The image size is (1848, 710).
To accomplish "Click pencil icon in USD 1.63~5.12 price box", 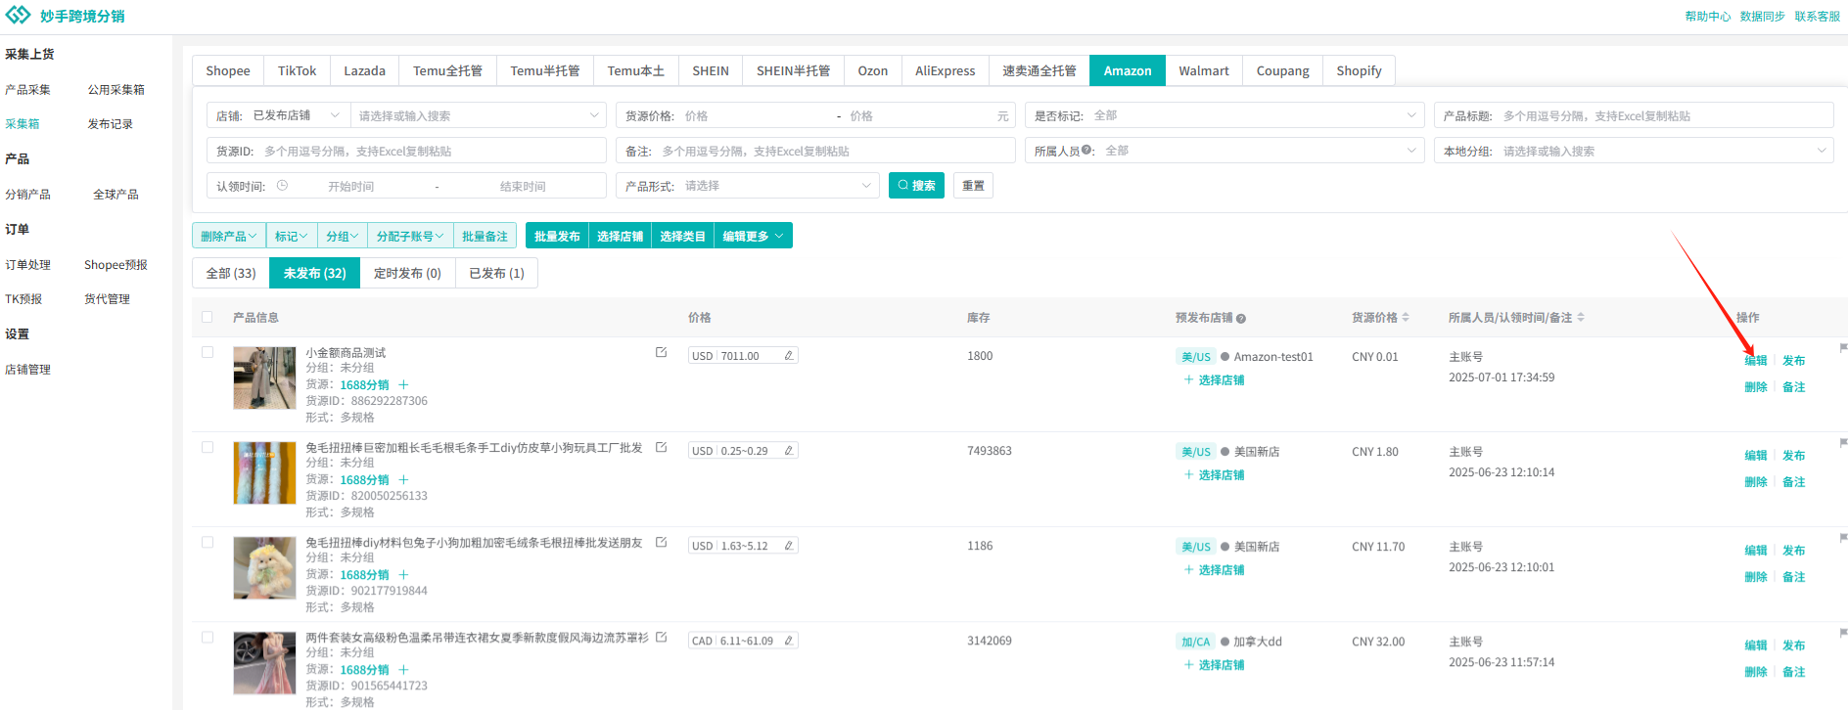I will tap(789, 546).
